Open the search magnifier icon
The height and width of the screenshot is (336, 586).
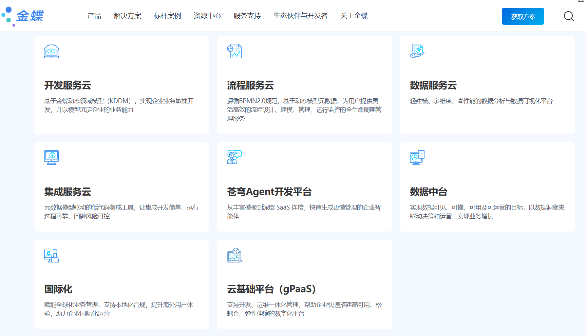tap(569, 16)
